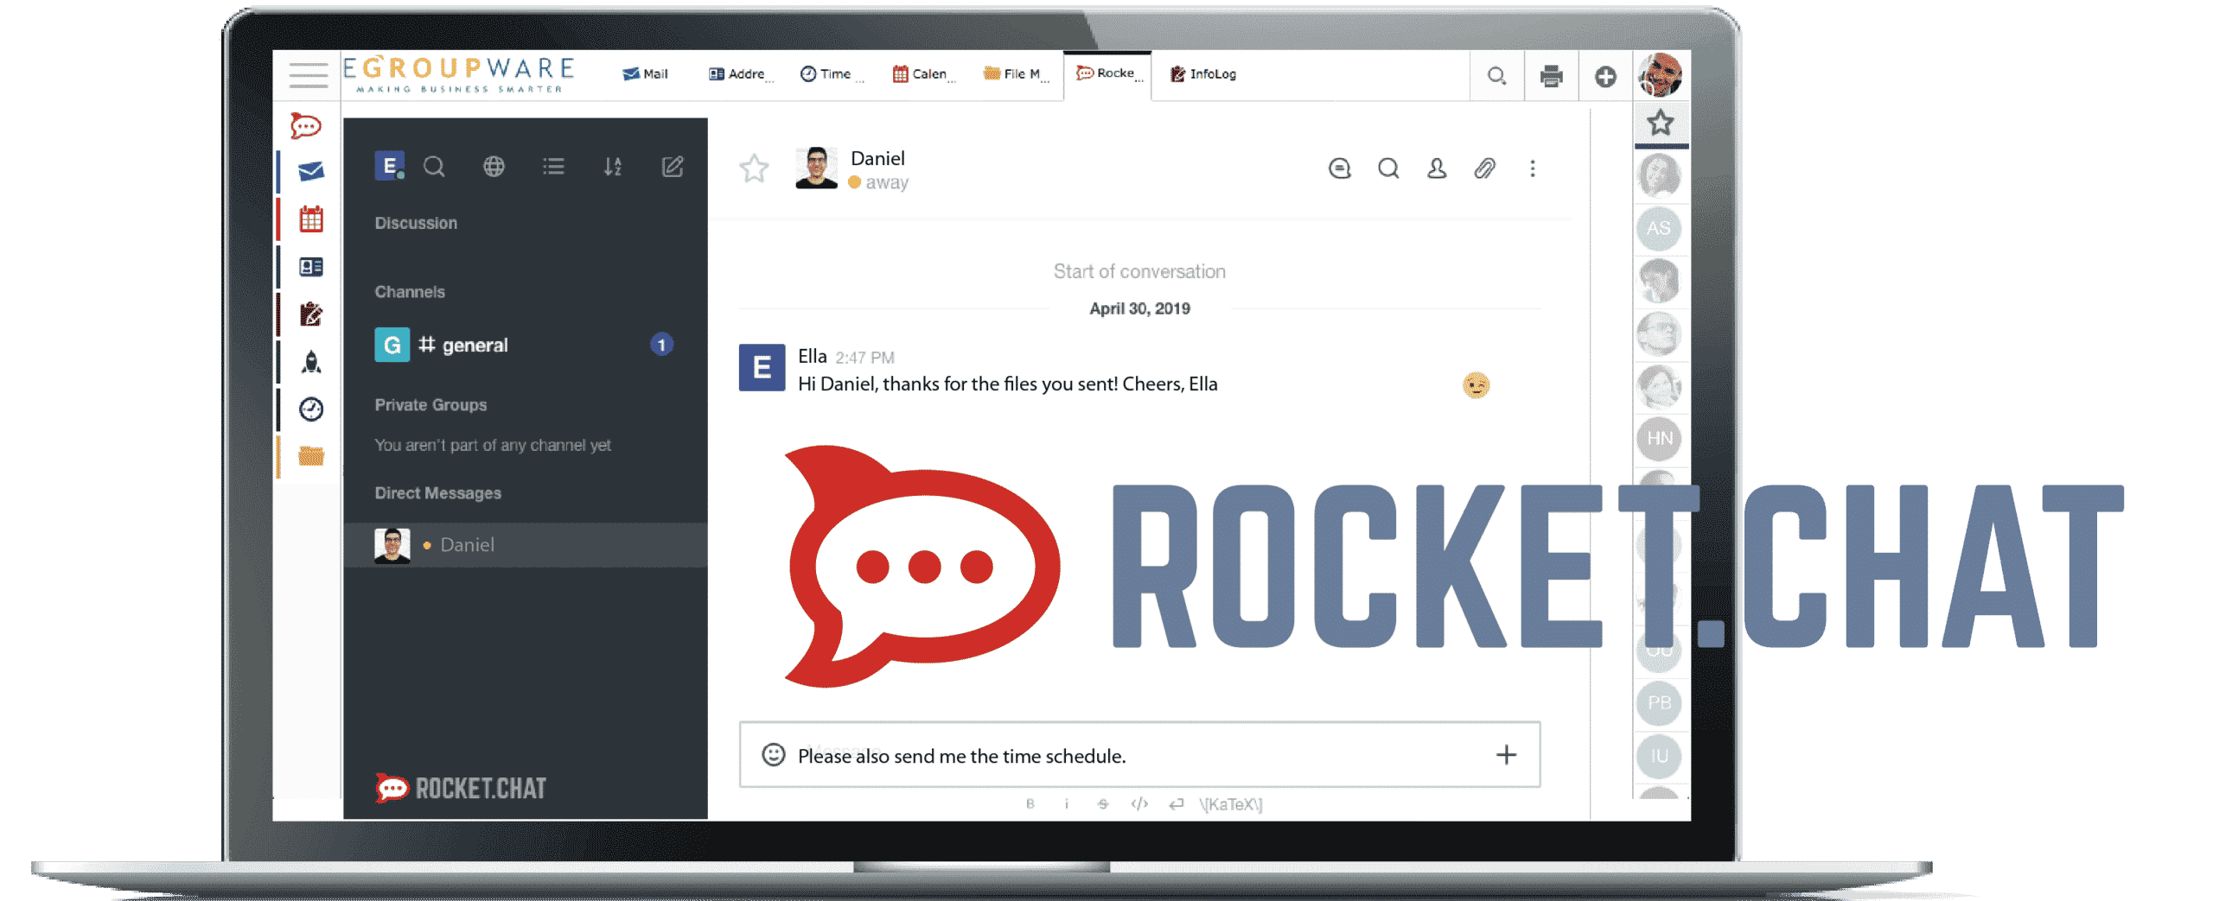Click Ella's avatar on message
This screenshot has height=901, width=2213.
pyautogui.click(x=762, y=367)
